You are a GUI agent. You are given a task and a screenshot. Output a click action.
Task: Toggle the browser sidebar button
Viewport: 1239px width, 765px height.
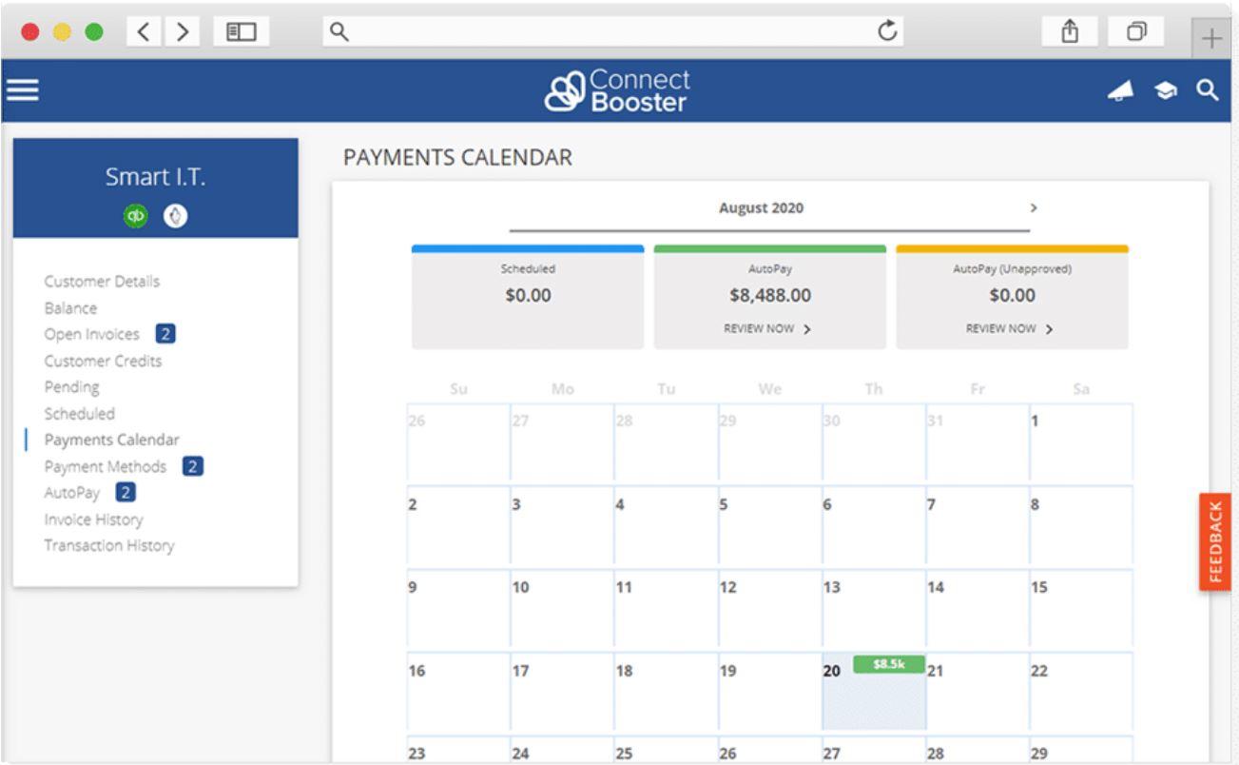(x=242, y=31)
